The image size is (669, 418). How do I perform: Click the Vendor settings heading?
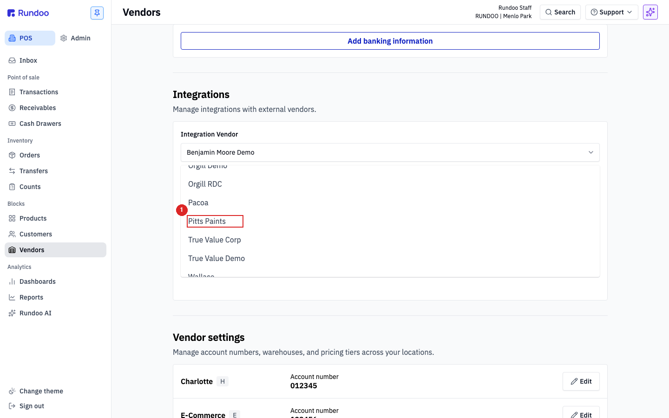pyautogui.click(x=209, y=337)
